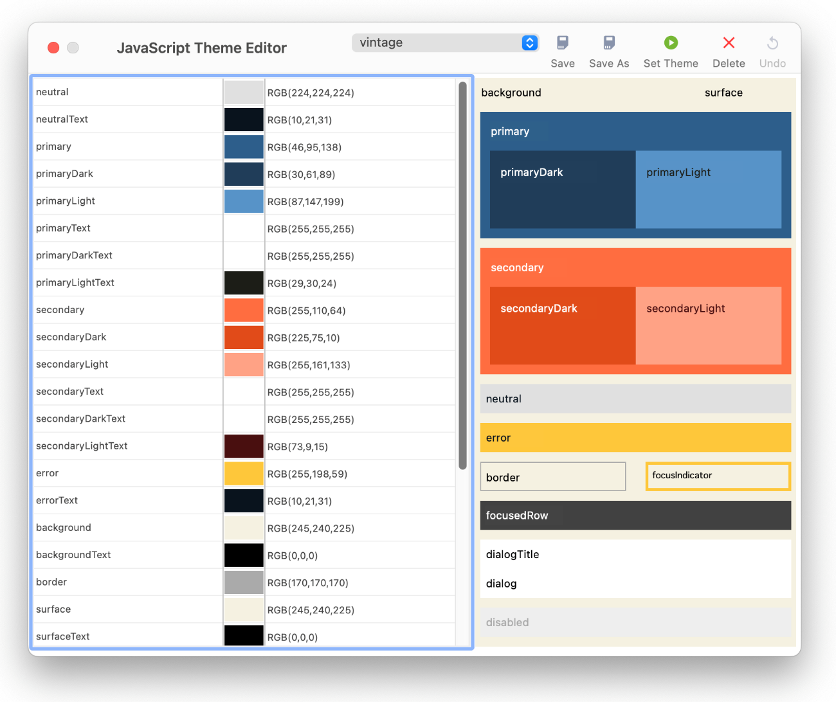Click the background row color swatch
Image resolution: width=836 pixels, height=702 pixels.
(244, 528)
